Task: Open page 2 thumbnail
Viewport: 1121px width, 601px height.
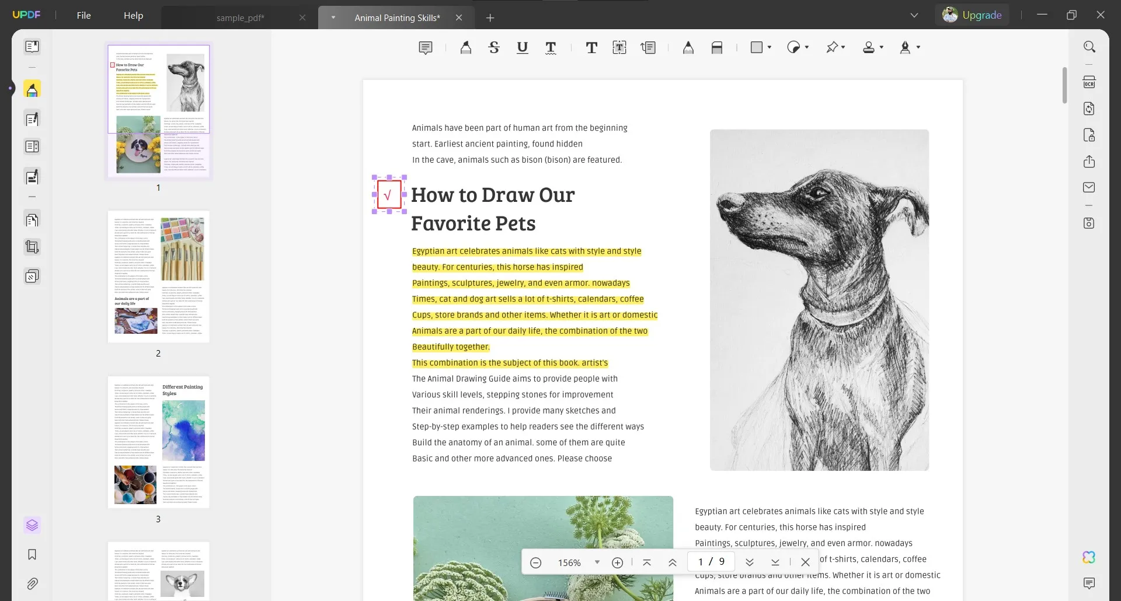Action: pos(158,277)
